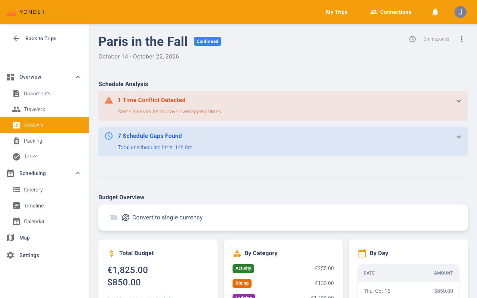This screenshot has width=477, height=298.
Task: Click the Activity category badge
Action: click(x=243, y=268)
